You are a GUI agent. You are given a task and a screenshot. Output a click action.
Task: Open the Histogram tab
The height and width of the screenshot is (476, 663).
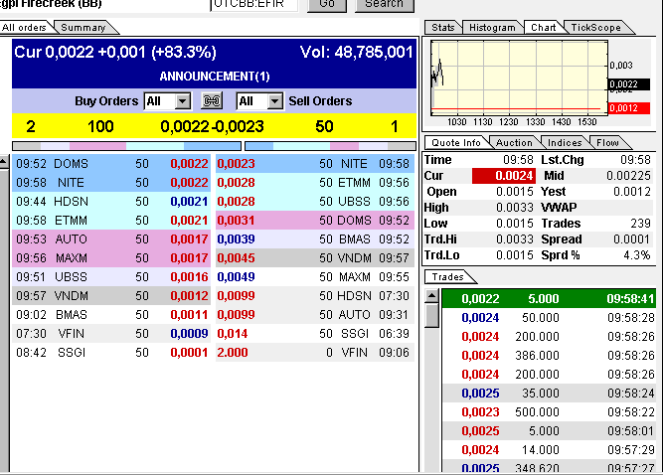492,28
